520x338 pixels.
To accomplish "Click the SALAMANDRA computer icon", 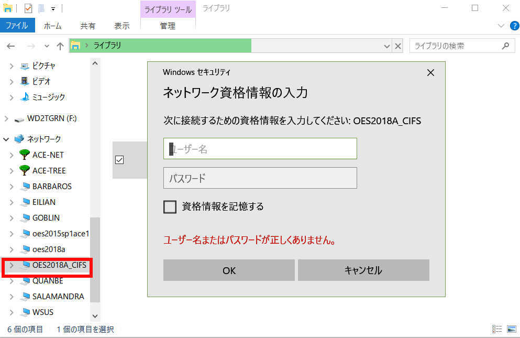I will click(25, 297).
